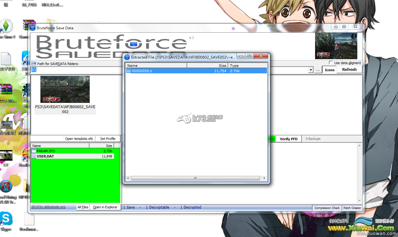The width and height of the screenshot is (398, 237).
Task: Click the up arrow of the right panel scrollbar
Action: click(x=359, y=145)
